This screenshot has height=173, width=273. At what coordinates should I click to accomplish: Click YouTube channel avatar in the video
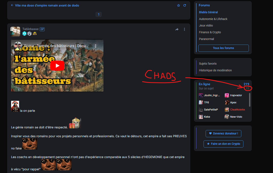(x=18, y=46)
